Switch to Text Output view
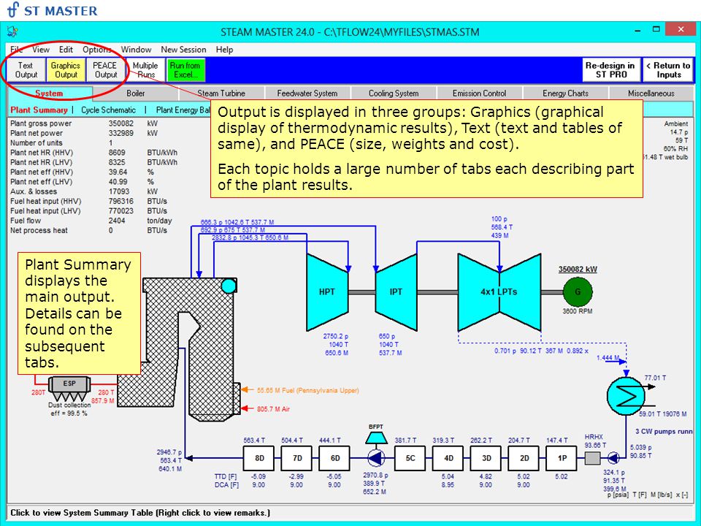Image resolution: width=701 pixels, height=526 pixels. 26,70
